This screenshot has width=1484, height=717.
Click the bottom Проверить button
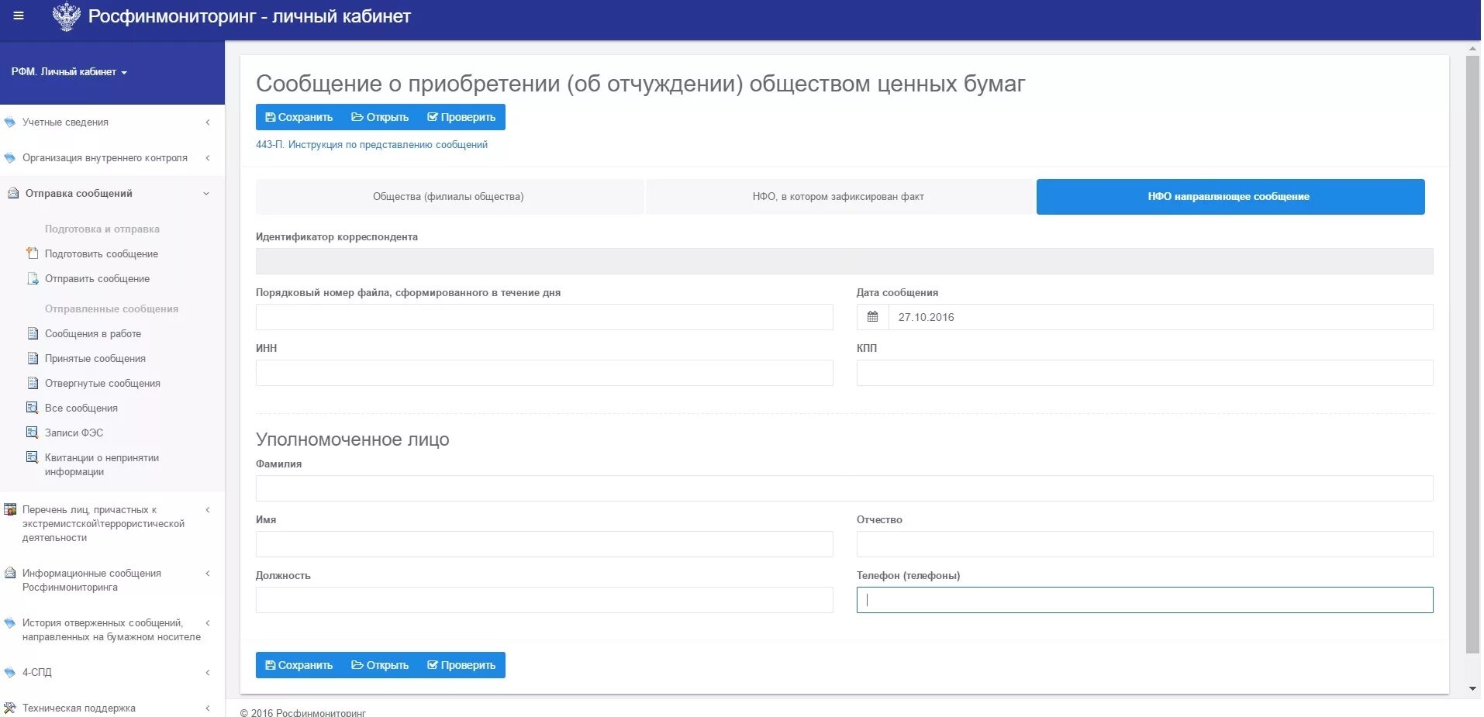point(461,665)
